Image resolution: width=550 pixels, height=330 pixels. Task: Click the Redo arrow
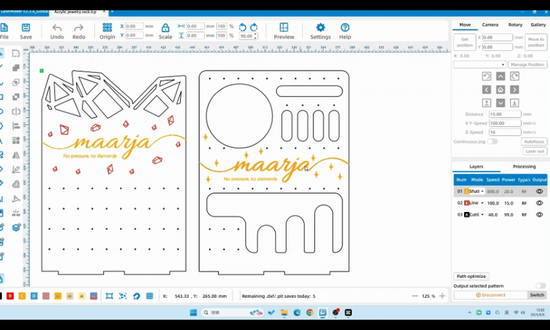tap(79, 27)
